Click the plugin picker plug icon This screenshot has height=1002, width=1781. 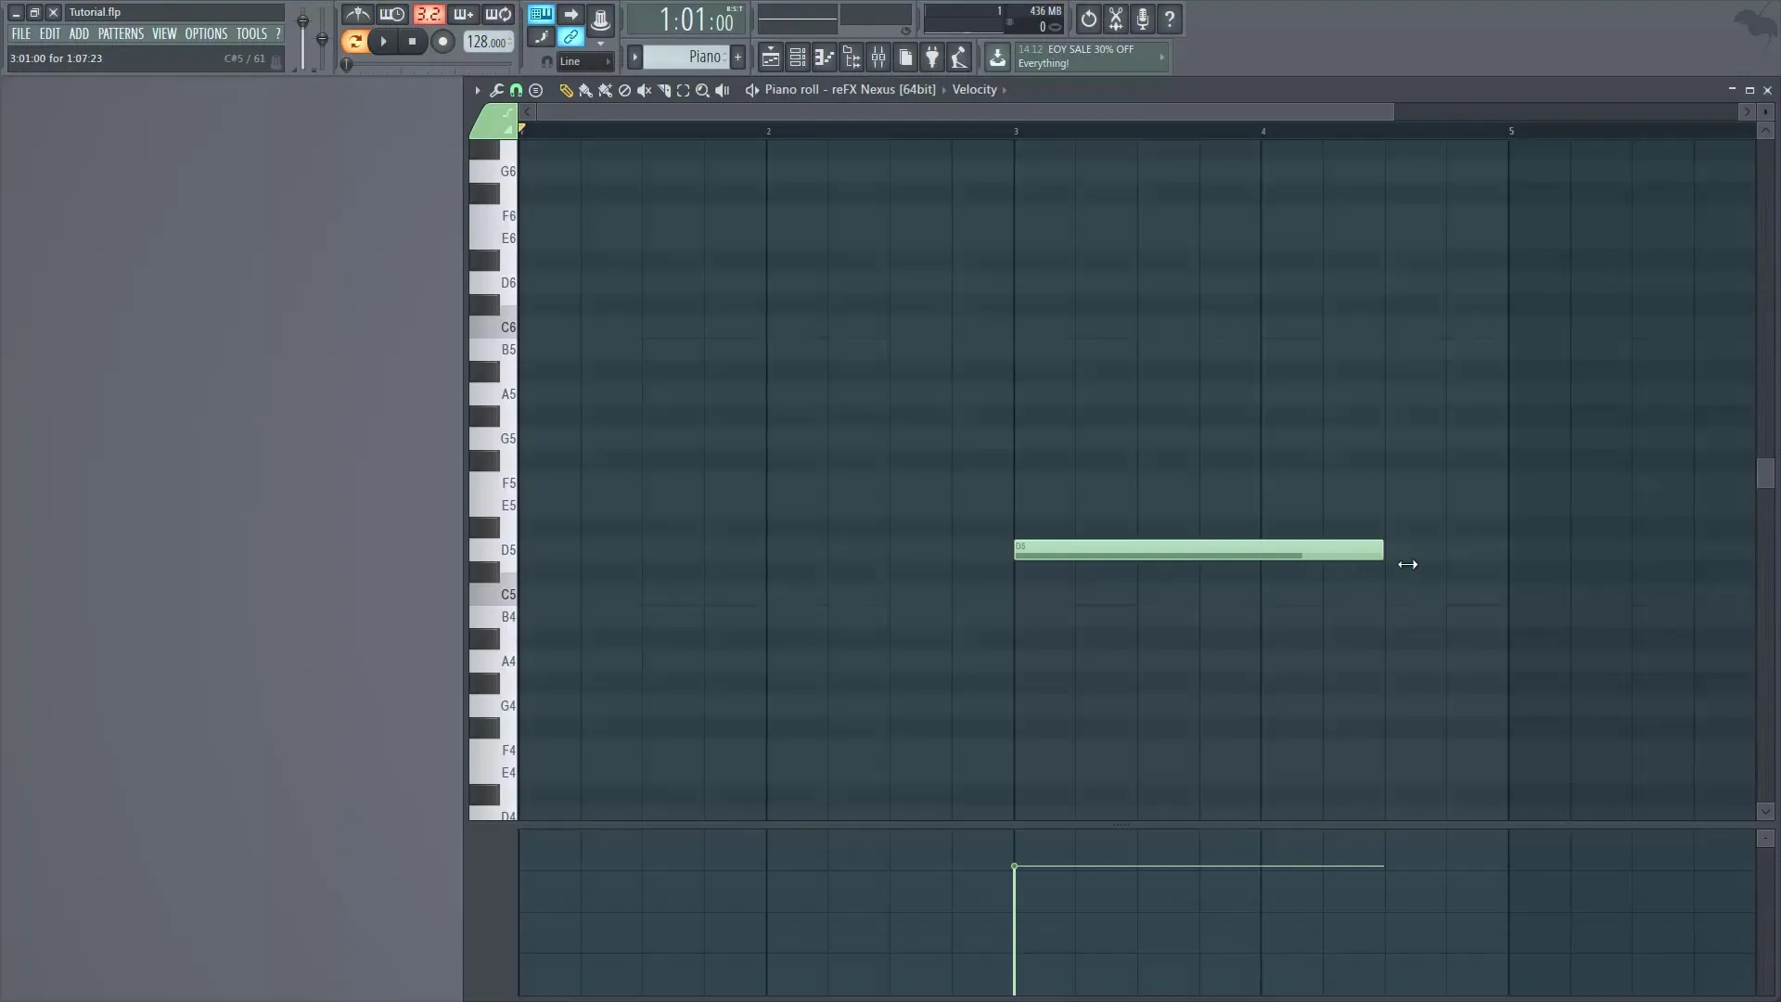pos(932,57)
